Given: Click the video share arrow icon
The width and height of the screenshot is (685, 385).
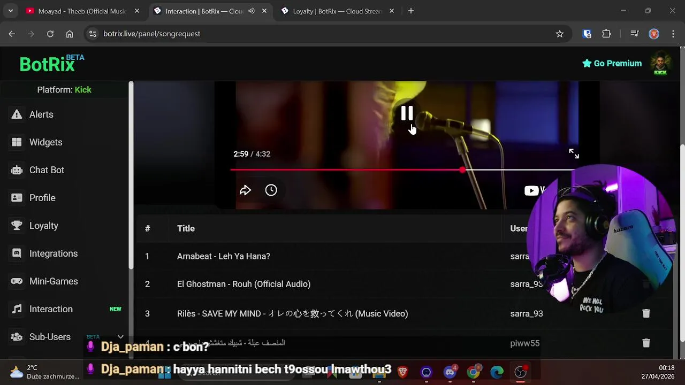Looking at the screenshot, I should [245, 190].
